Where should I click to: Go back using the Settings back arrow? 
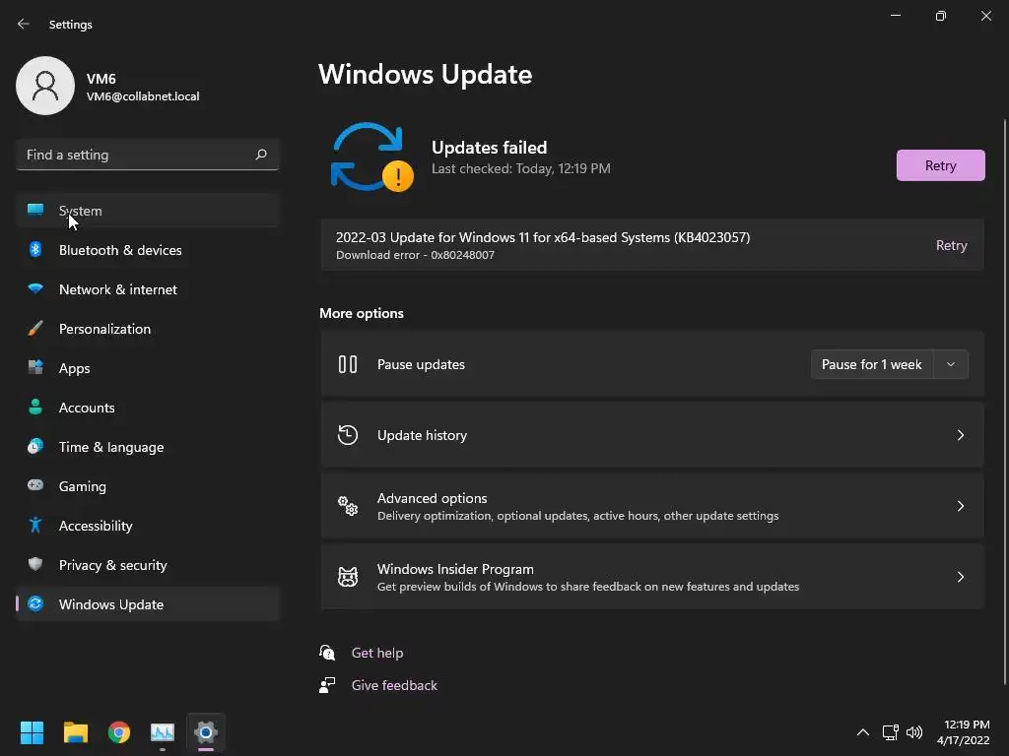(24, 24)
